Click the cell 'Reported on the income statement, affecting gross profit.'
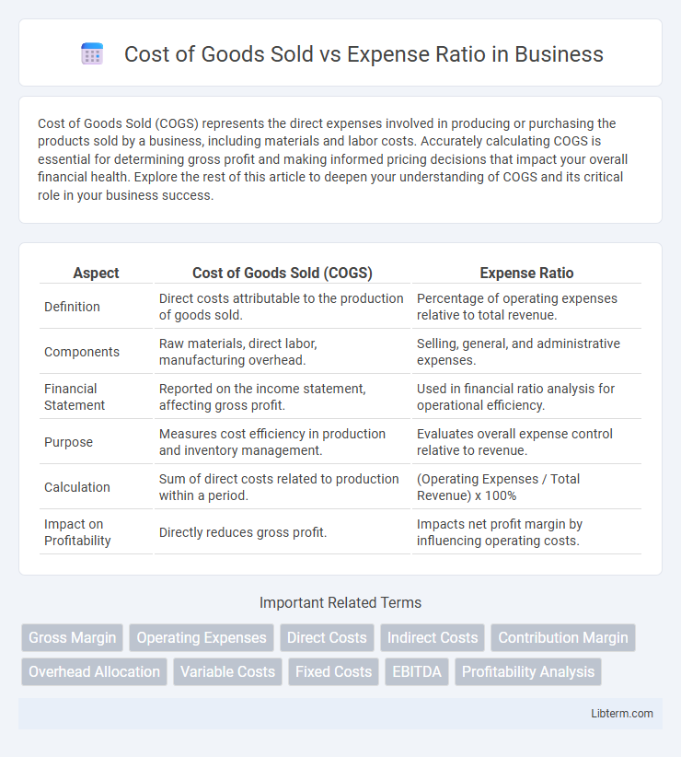Viewport: 681px width, 757px height. coord(282,397)
